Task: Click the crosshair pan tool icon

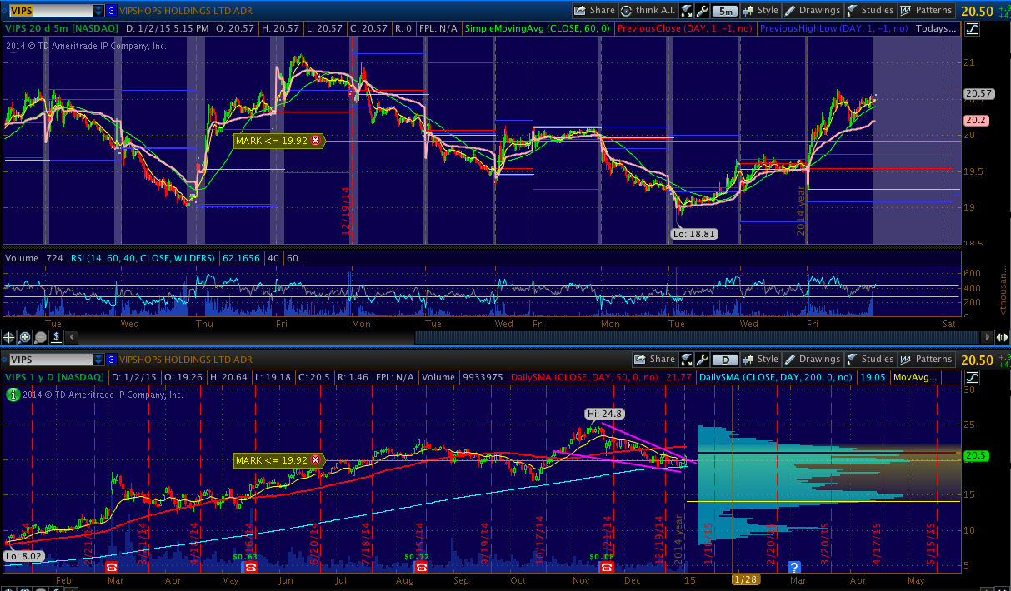Action: [10, 337]
